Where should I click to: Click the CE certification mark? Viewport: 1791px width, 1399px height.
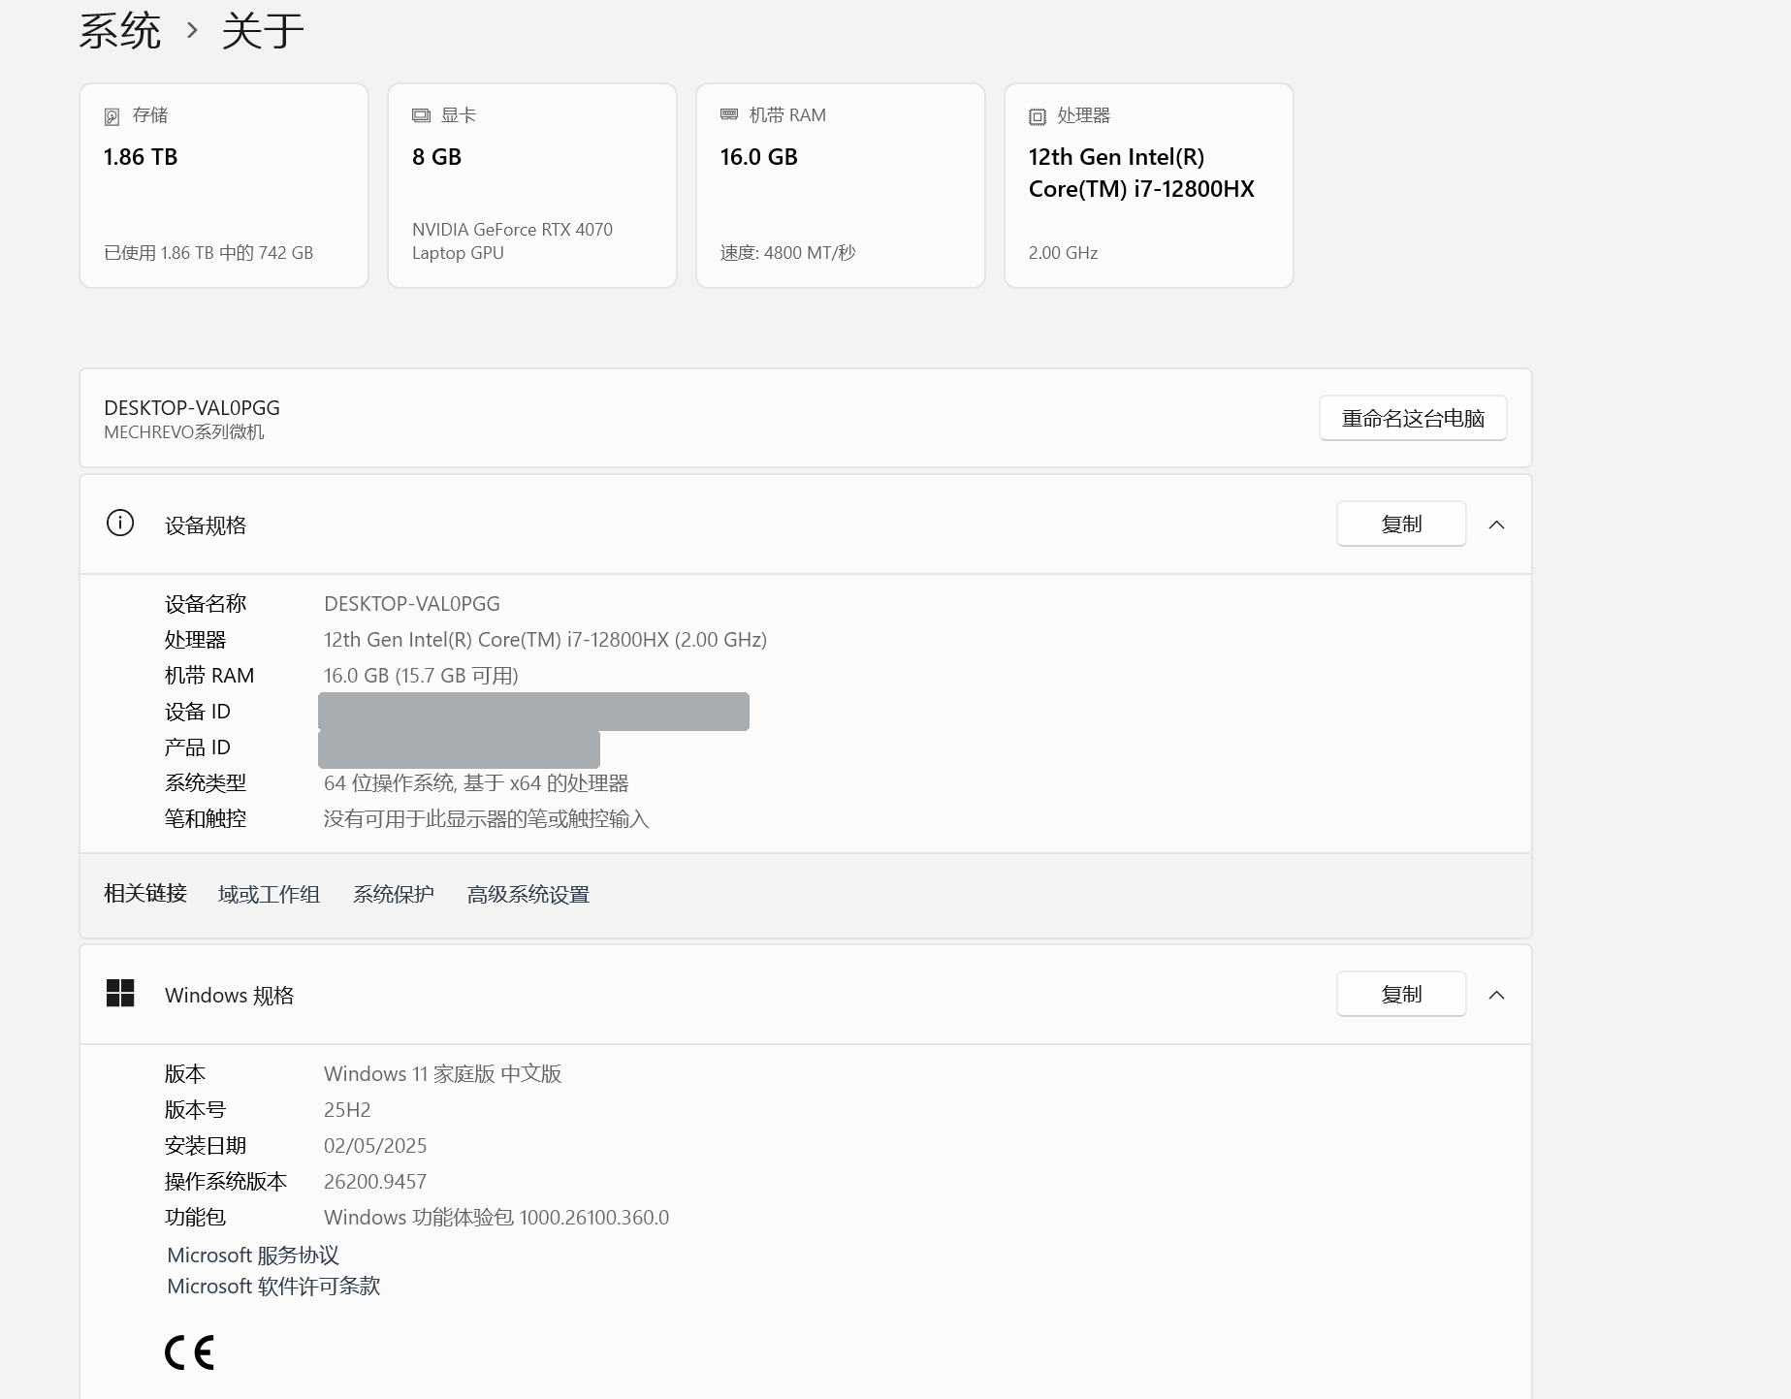pyautogui.click(x=189, y=1352)
